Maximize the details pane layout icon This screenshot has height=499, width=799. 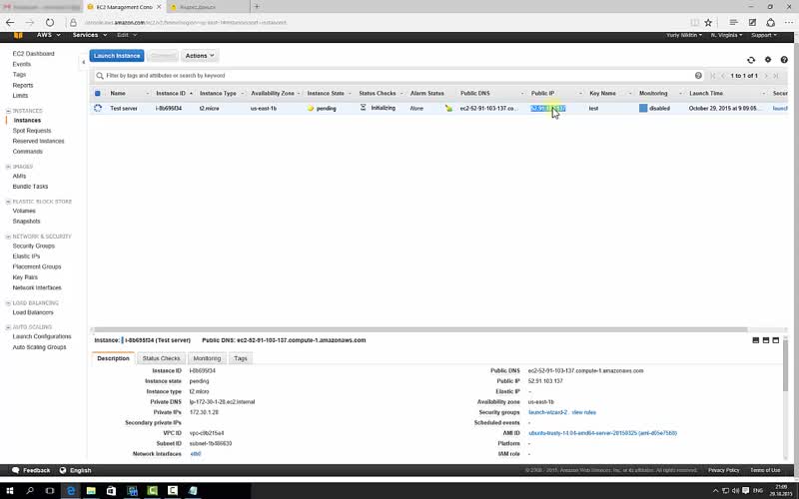776,340
